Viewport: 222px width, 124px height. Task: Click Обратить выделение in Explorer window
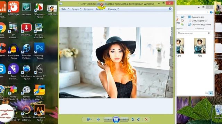[199, 24]
